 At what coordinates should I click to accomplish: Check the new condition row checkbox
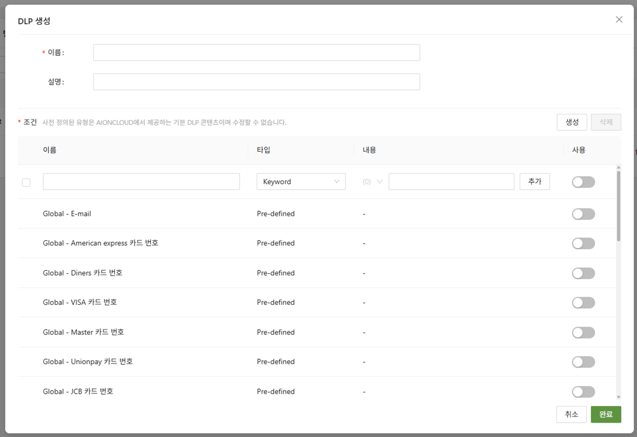click(x=26, y=182)
